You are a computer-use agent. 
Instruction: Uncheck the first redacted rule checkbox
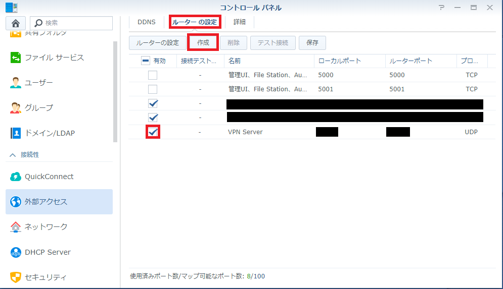coord(153,103)
